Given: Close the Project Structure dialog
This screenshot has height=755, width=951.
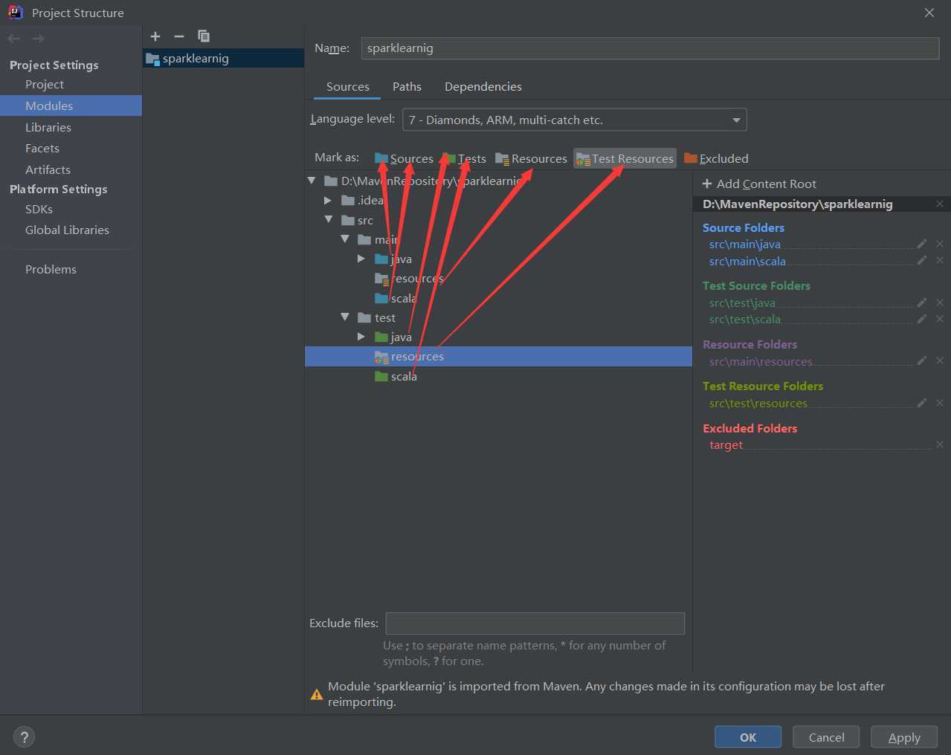Looking at the screenshot, I should [x=929, y=13].
